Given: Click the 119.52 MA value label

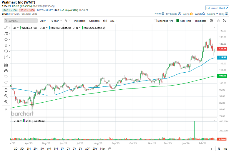Looking at the screenshot, I should click(222, 57).
